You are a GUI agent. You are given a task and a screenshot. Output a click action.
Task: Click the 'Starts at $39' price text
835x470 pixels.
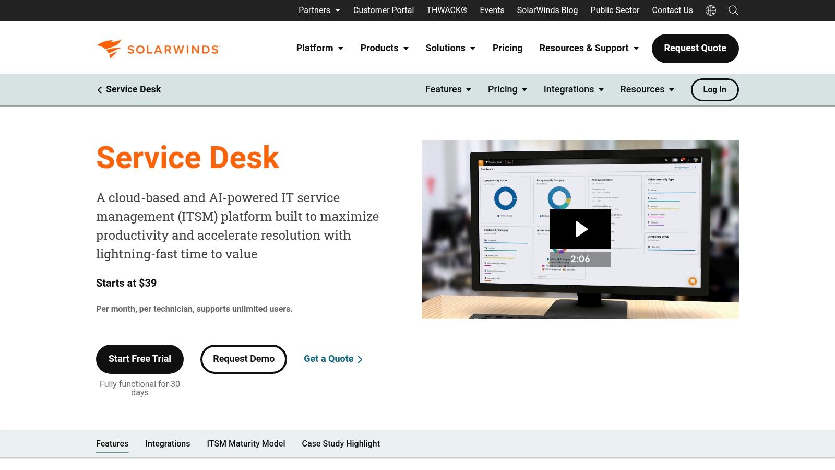pyautogui.click(x=126, y=283)
